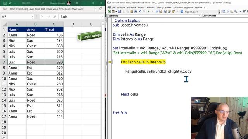The width and height of the screenshot is (248, 139).
Task: Open the Project Explorer icon
Action: pos(165,12)
